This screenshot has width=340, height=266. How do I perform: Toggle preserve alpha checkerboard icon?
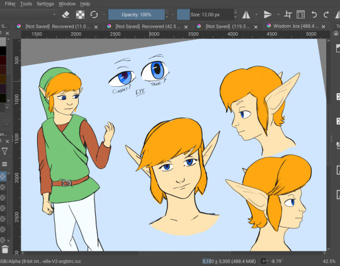click(x=80, y=14)
